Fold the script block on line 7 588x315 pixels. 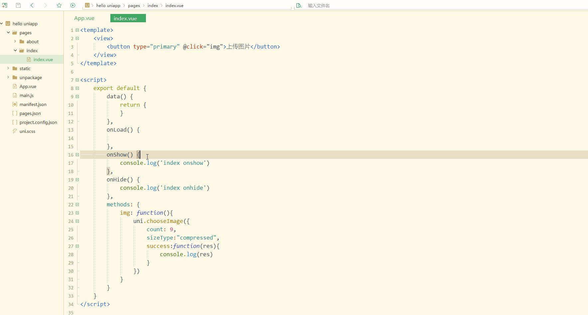(x=77, y=80)
